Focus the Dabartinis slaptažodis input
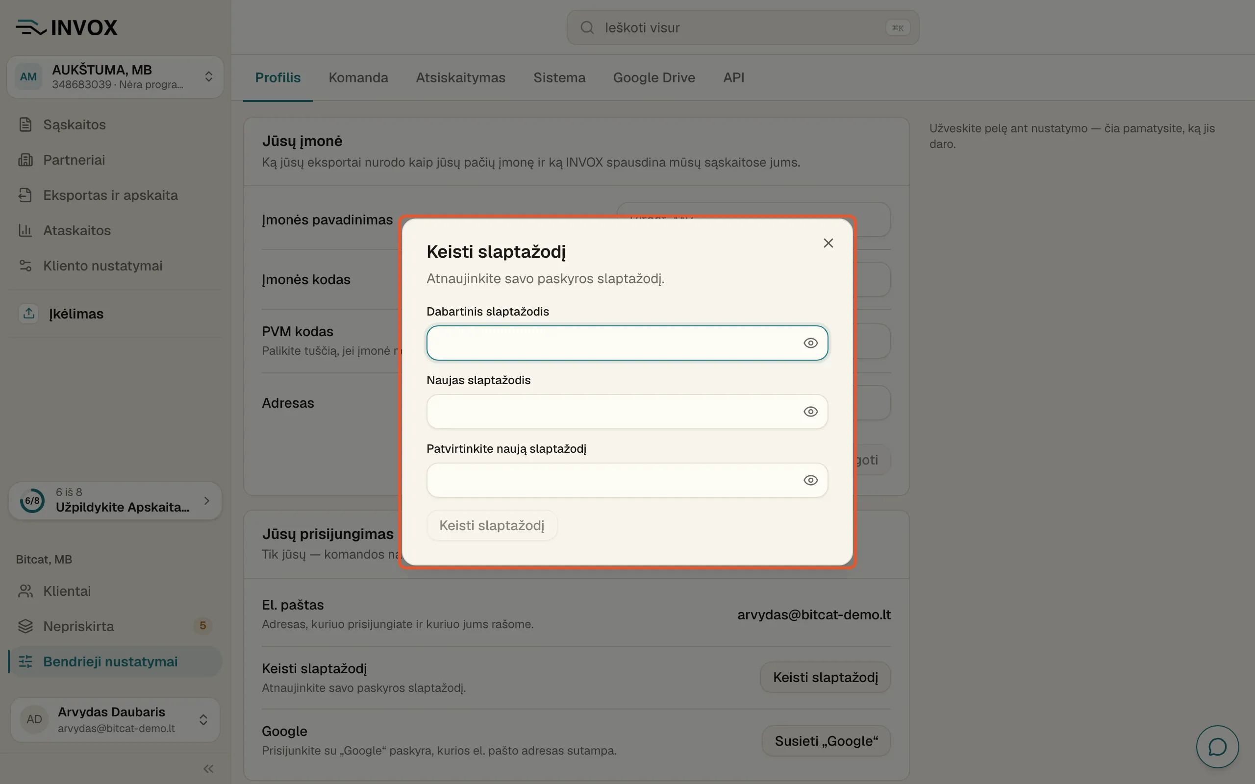The width and height of the screenshot is (1255, 784). click(627, 343)
